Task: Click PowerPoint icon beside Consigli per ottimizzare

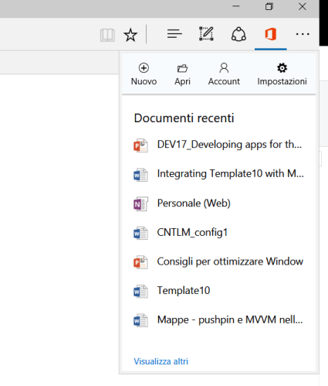Action: [x=140, y=262]
